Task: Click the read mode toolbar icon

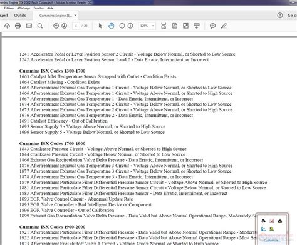Action: (197, 26)
